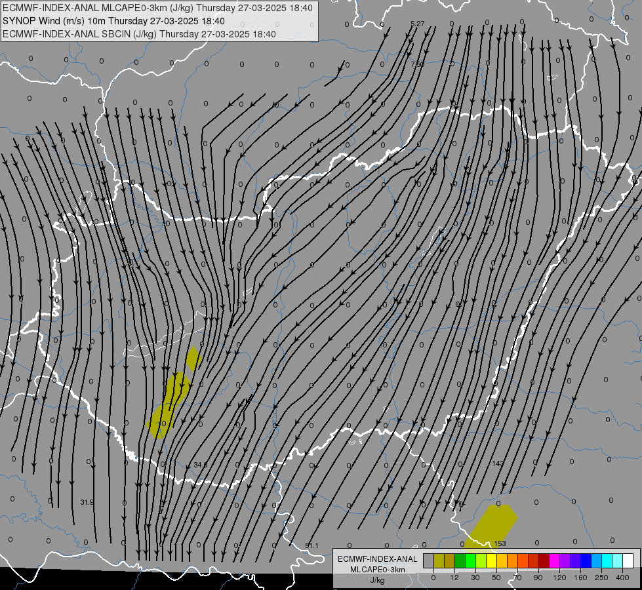Pick the yellow-green legend swatch
The image size is (642, 590).
coord(481,560)
